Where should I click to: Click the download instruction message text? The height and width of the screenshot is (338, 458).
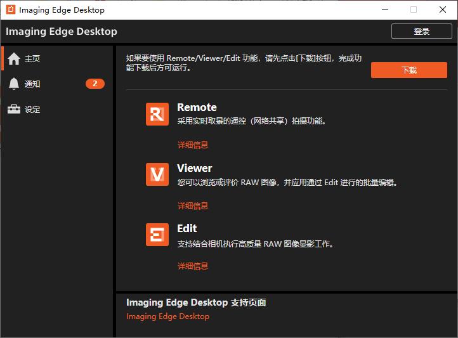[x=244, y=63]
